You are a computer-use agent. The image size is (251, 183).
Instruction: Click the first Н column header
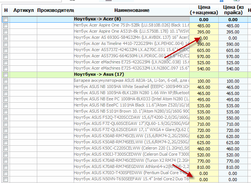(6, 10)
